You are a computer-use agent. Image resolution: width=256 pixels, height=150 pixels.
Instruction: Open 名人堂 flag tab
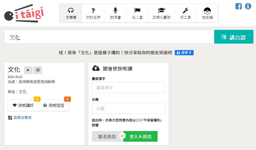click(x=137, y=13)
